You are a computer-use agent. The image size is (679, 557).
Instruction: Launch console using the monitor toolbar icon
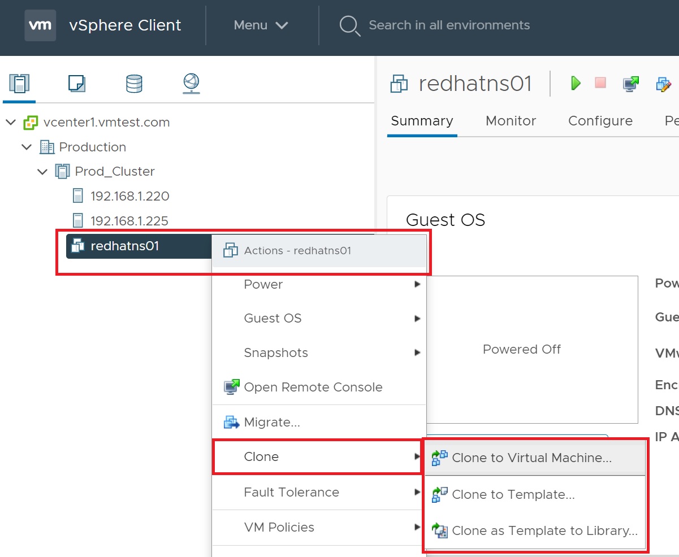pos(630,84)
